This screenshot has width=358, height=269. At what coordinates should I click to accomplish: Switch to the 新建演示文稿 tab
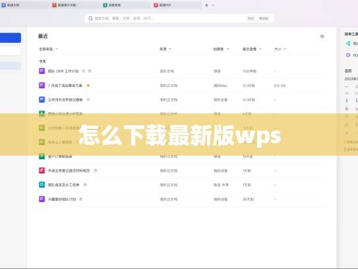click(x=75, y=5)
